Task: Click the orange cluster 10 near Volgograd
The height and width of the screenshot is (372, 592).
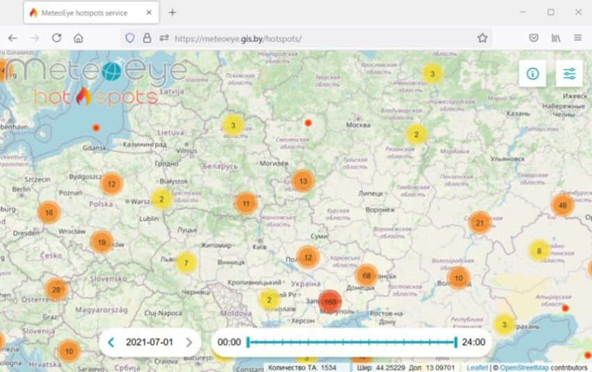Action: [458, 278]
